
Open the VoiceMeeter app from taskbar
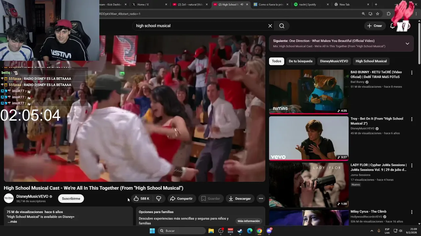(x=231, y=231)
